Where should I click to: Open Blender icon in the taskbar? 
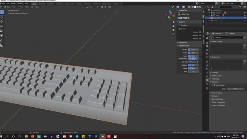point(103,136)
